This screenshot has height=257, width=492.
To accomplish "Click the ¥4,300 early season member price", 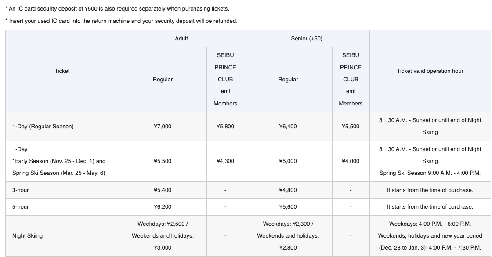I will point(225,161).
